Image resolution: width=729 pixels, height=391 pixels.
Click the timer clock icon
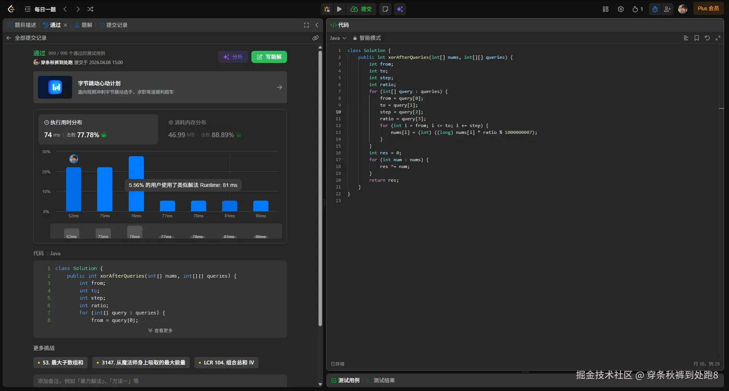point(655,9)
